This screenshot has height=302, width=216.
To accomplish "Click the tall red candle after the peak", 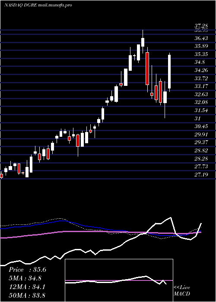I will 147,69.
